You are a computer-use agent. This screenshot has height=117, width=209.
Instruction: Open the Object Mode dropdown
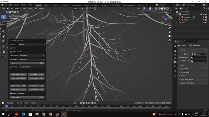(14, 8)
